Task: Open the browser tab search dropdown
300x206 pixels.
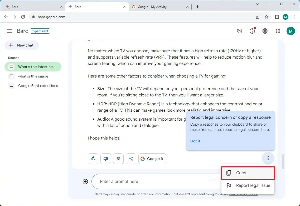Action: click(x=257, y=4)
